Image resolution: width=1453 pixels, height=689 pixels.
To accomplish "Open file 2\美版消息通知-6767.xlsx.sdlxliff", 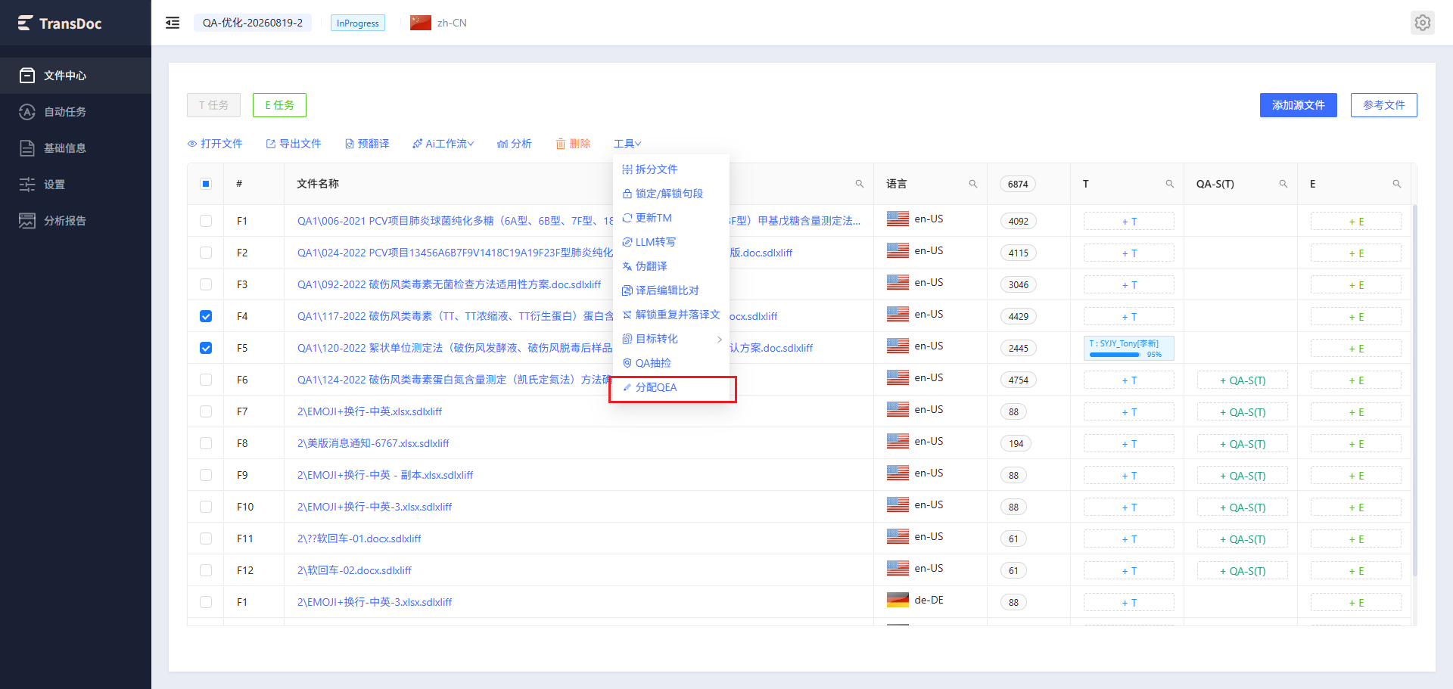I will (x=373, y=443).
